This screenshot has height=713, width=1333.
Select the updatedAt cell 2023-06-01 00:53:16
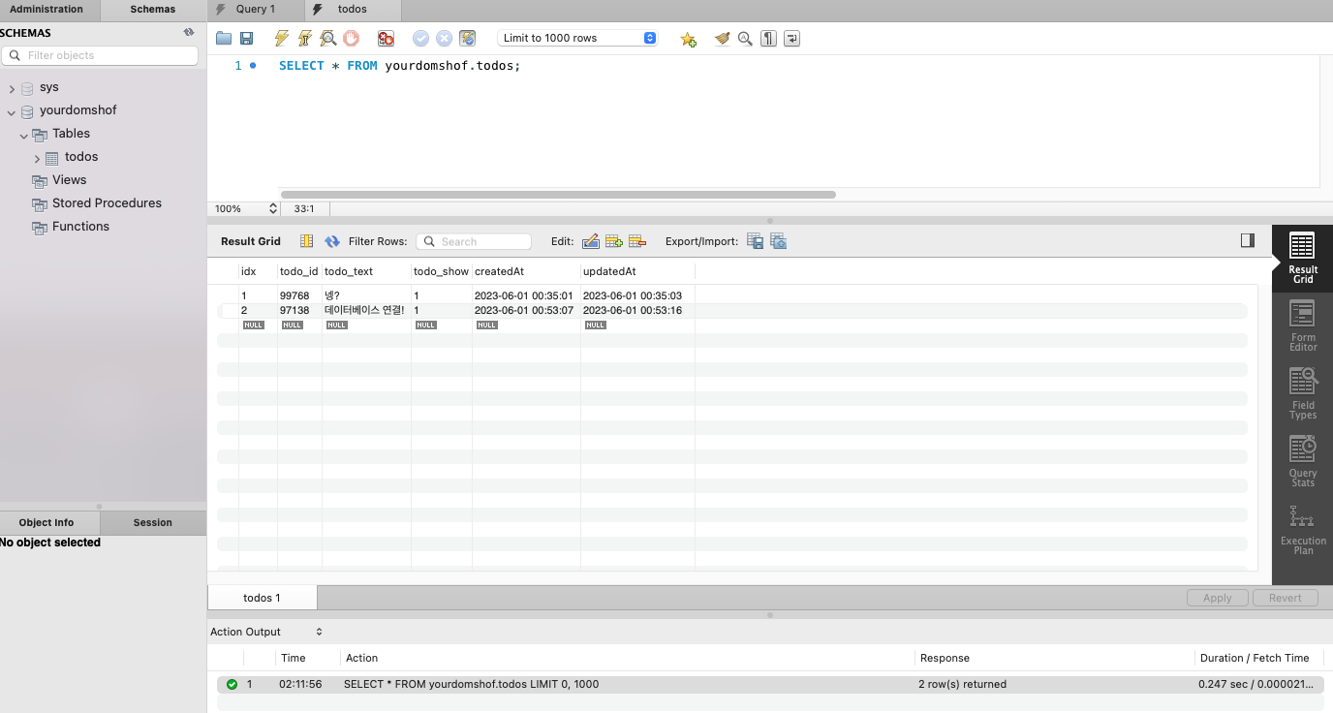(x=637, y=310)
